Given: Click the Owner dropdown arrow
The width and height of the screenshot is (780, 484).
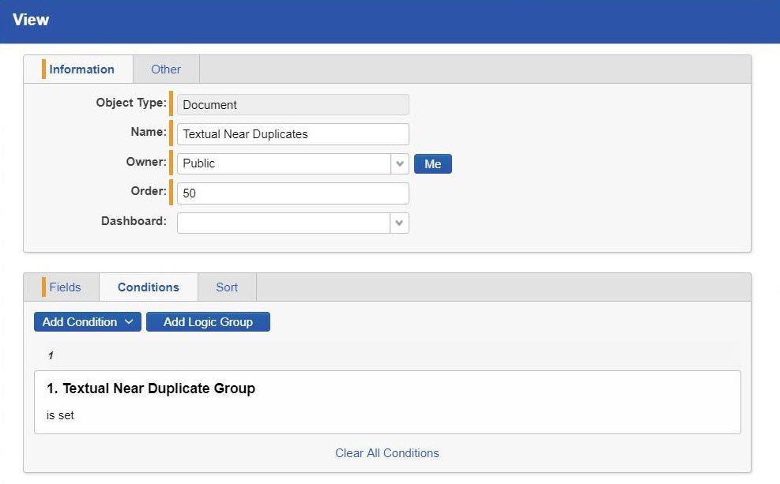Looking at the screenshot, I should [399, 163].
